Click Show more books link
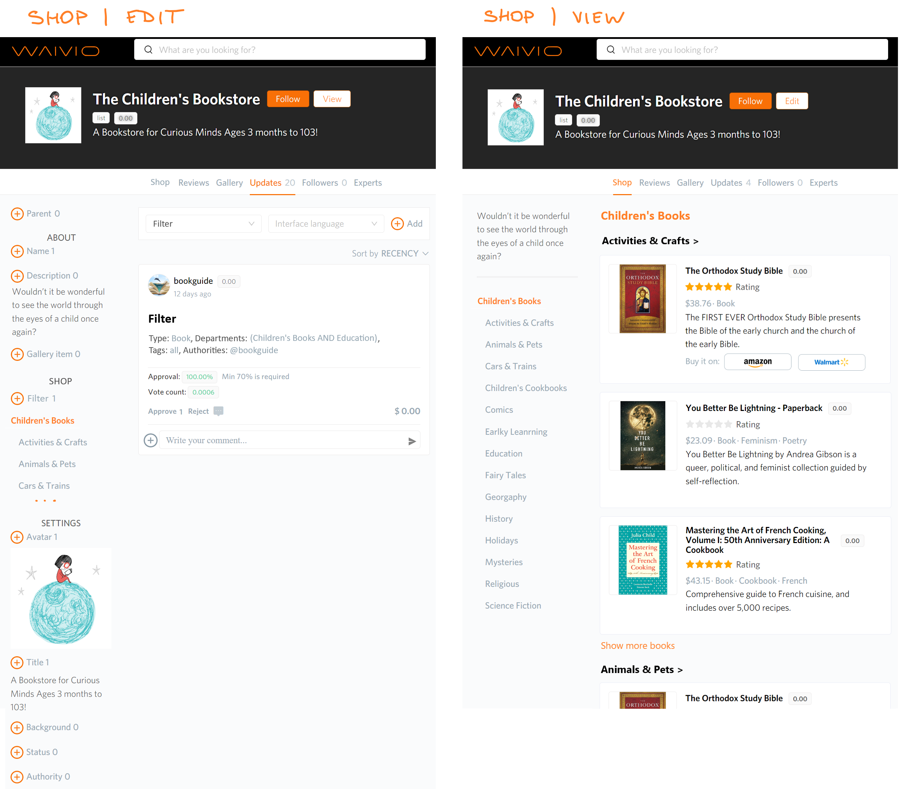899x789 pixels. click(637, 646)
